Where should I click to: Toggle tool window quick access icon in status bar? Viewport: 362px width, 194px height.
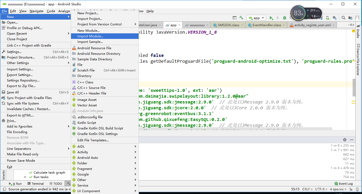click(x=4, y=189)
